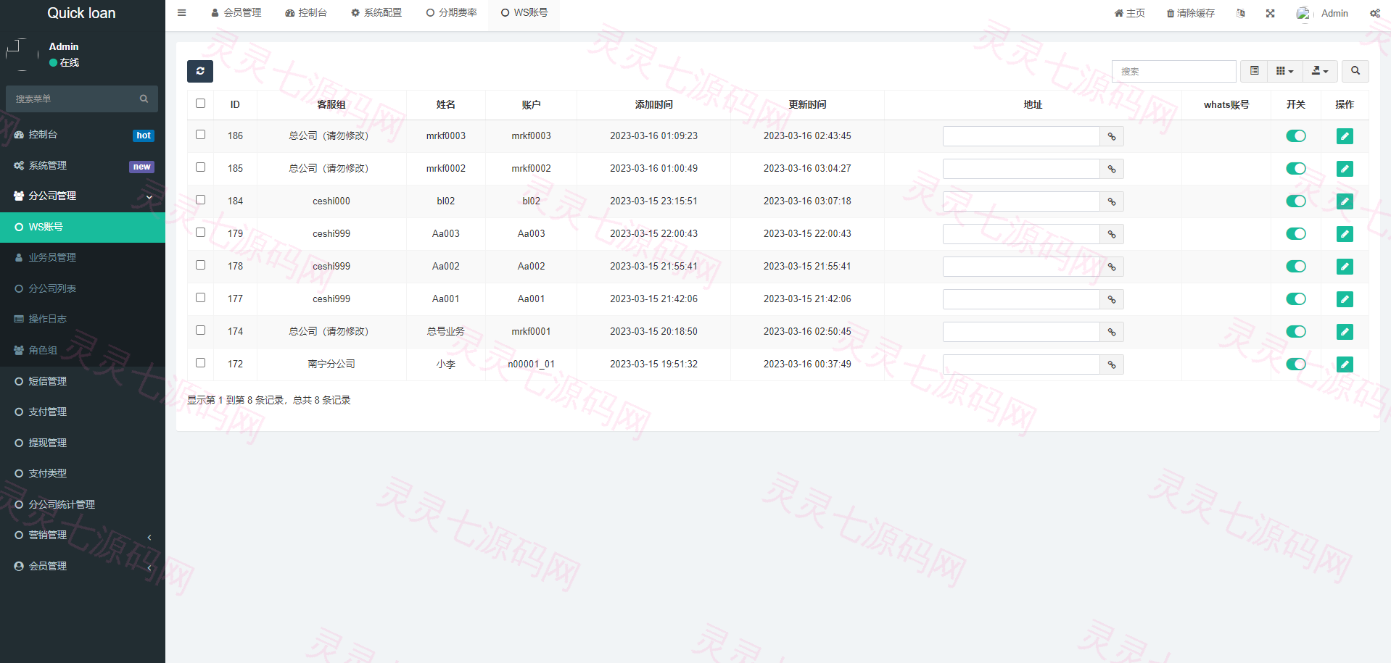Toggle the switch for row ID 186
Image resolution: width=1391 pixels, height=663 pixels.
click(1296, 136)
